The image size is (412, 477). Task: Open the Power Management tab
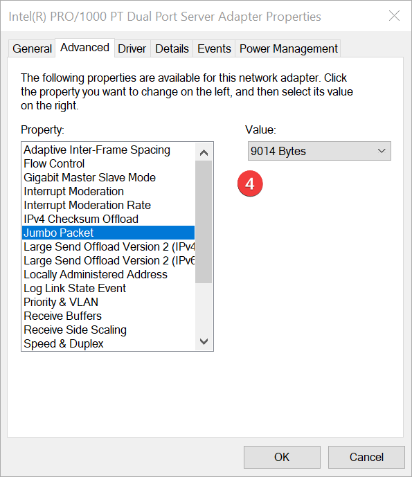click(x=288, y=48)
